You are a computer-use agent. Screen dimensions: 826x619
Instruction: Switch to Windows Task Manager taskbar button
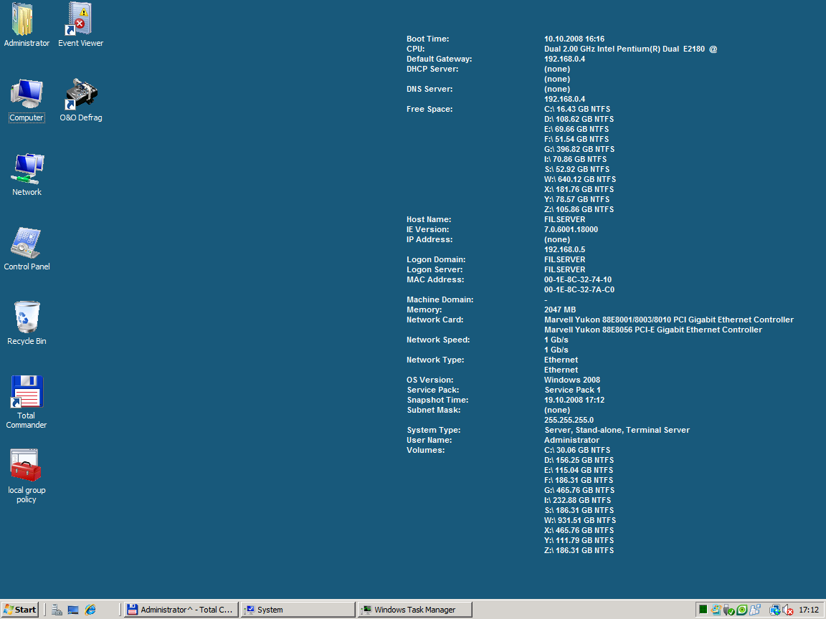pos(415,610)
